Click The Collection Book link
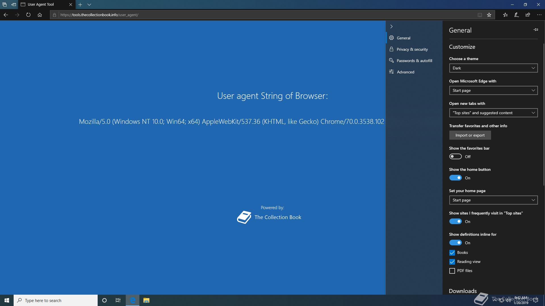The width and height of the screenshot is (545, 306). 278,217
